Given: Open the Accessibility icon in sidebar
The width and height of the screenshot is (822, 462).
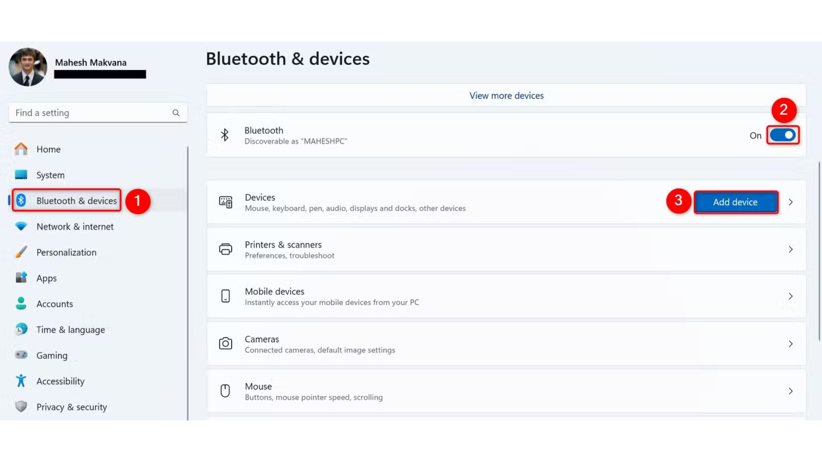Looking at the screenshot, I should pyautogui.click(x=21, y=381).
